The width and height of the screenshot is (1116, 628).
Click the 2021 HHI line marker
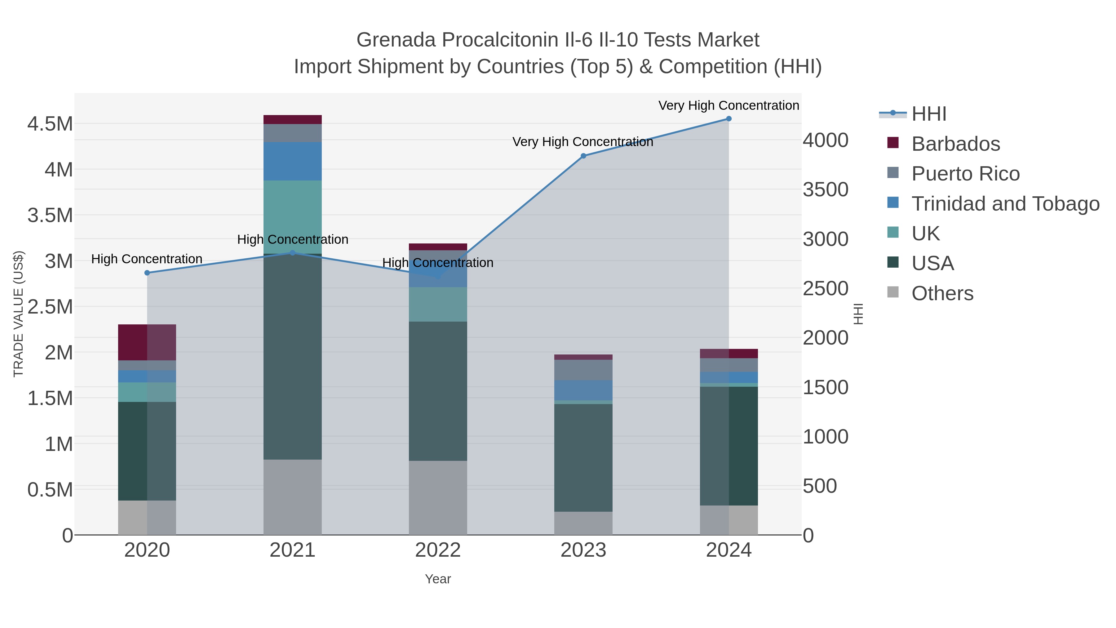pos(292,253)
